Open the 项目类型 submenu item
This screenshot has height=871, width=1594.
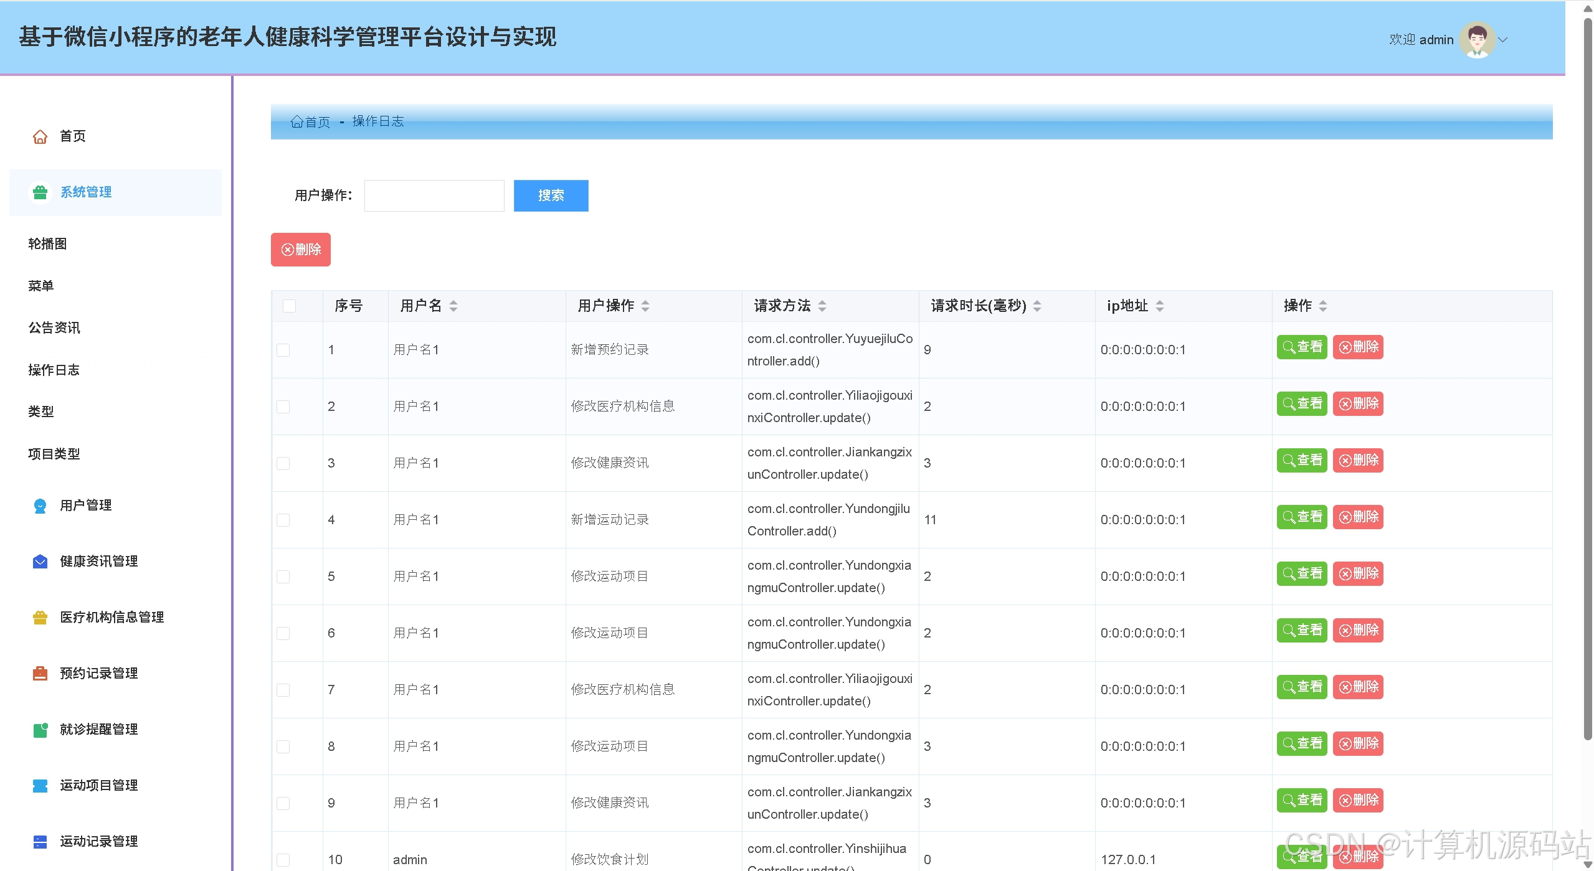point(54,454)
